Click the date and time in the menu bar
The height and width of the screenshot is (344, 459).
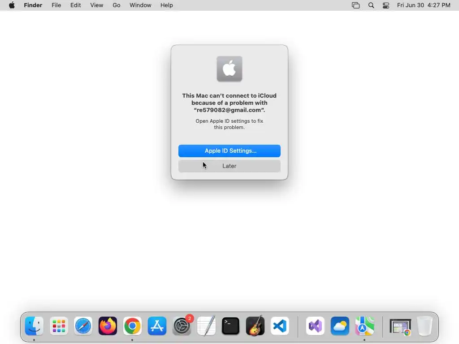tap(424, 5)
